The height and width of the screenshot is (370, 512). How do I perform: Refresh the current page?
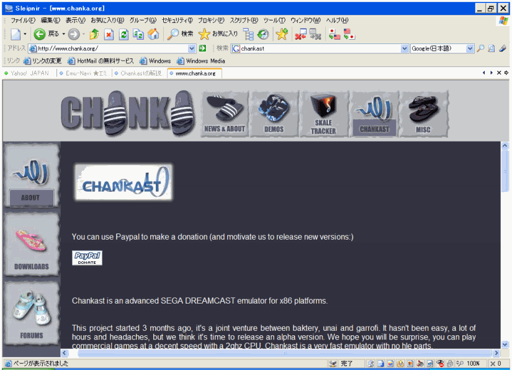click(x=124, y=34)
